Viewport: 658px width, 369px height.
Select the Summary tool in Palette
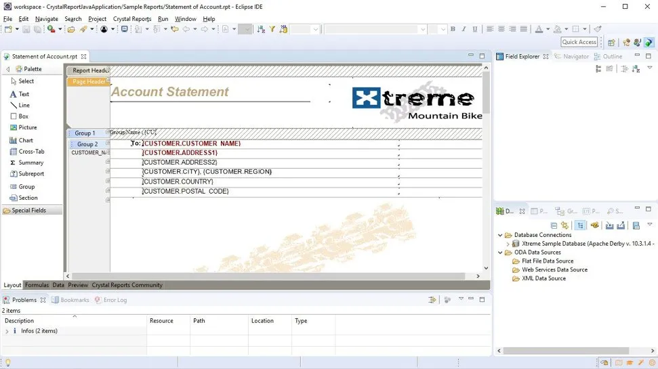(26, 162)
